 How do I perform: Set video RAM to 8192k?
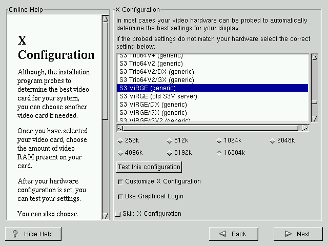pos(170,153)
